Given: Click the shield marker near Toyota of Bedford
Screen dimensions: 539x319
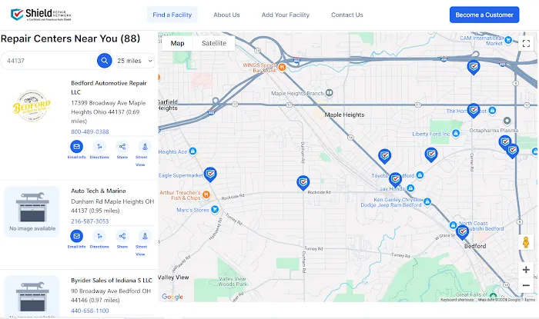Looking at the screenshot, I should tap(395, 179).
